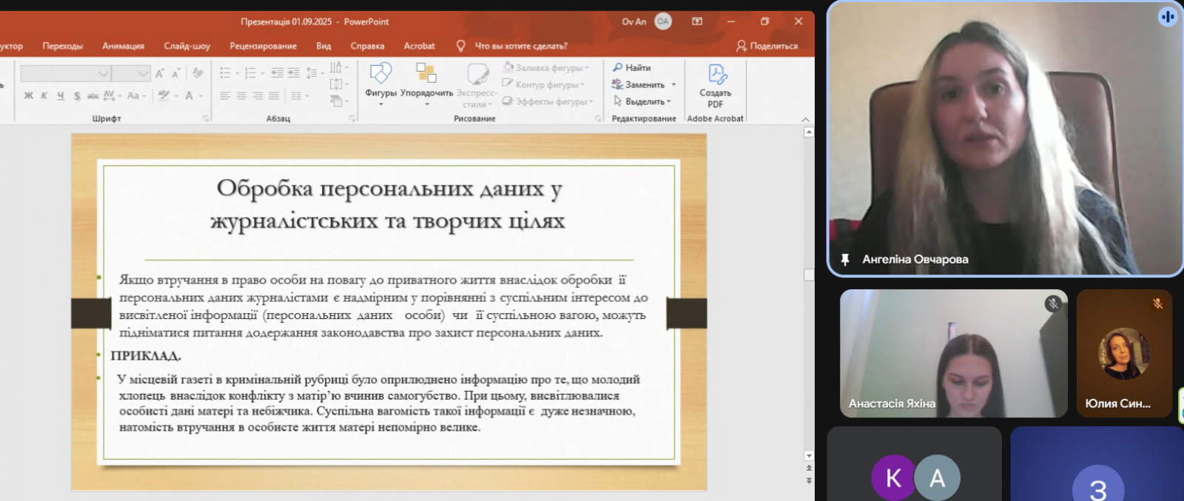Click Создать PDF Acrobat icon
This screenshot has height=501, width=1184.
(x=716, y=75)
